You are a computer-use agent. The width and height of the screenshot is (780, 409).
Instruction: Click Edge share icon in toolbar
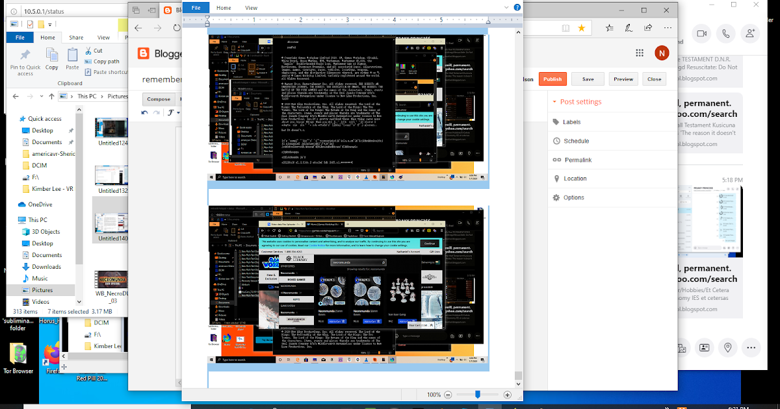[649, 28]
